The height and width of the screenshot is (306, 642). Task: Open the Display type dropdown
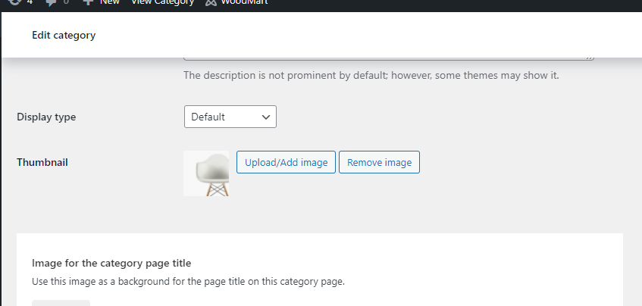[x=230, y=117]
